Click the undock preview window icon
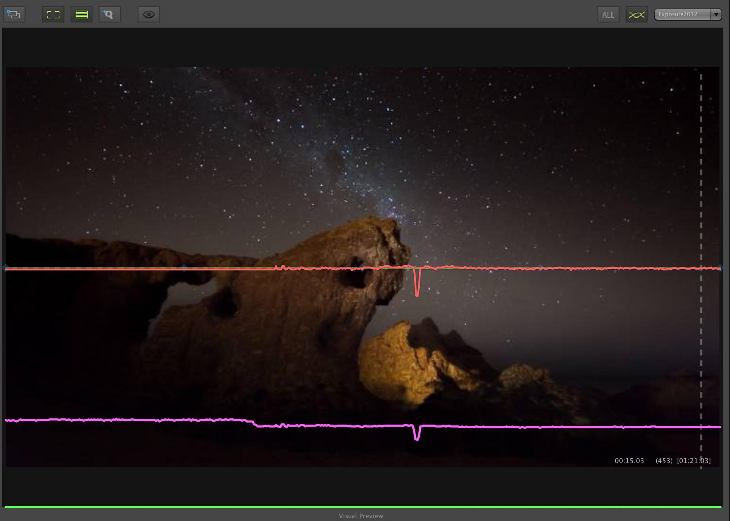This screenshot has width=730, height=521. click(x=14, y=15)
